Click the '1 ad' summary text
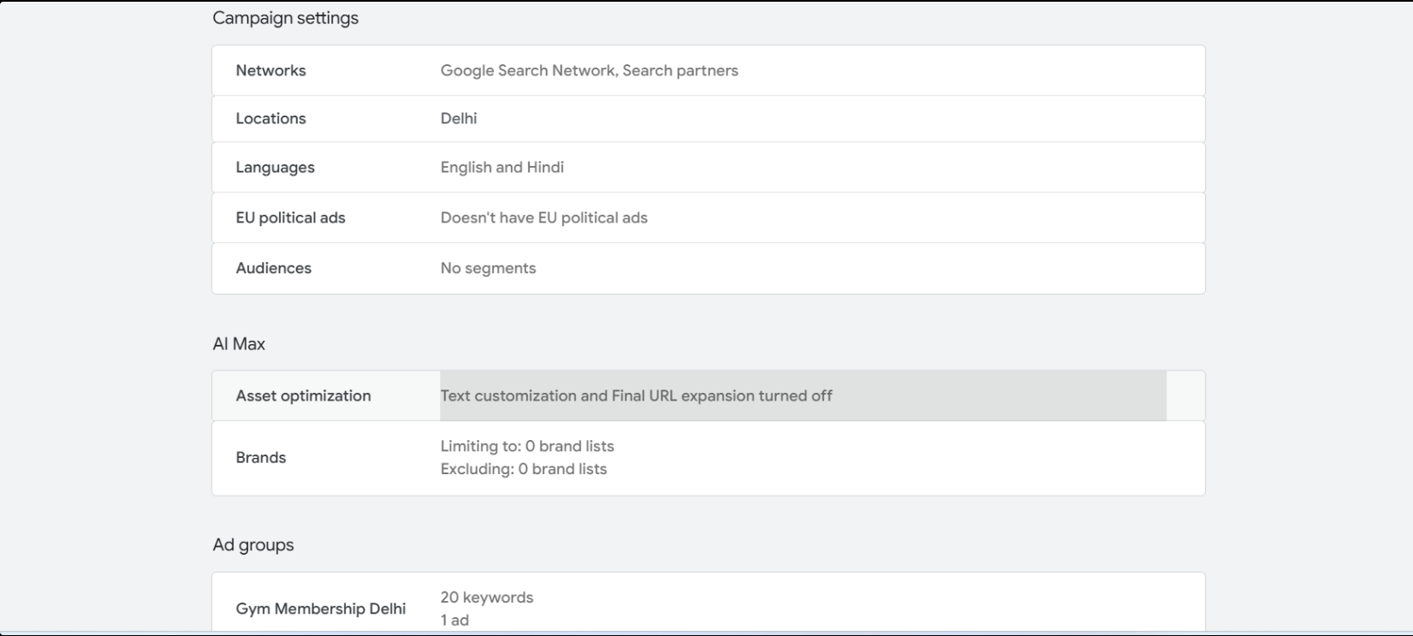 [x=454, y=620]
